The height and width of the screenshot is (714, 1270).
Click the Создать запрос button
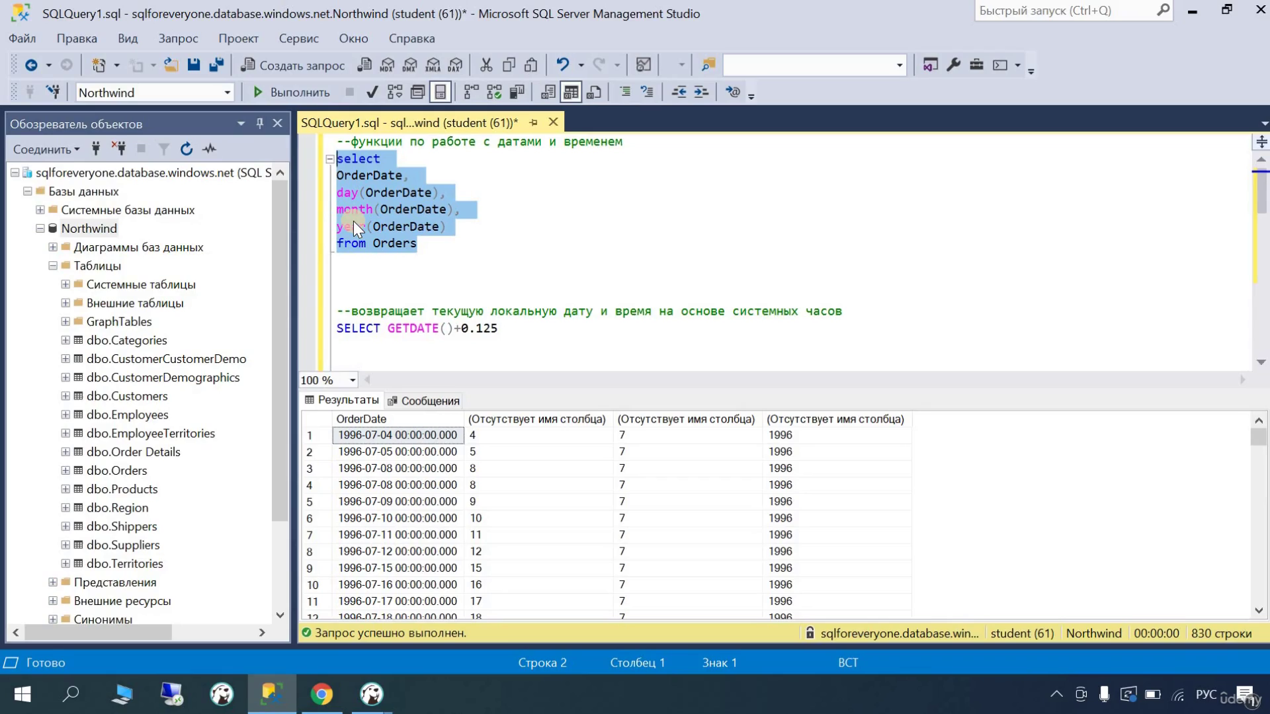(293, 65)
